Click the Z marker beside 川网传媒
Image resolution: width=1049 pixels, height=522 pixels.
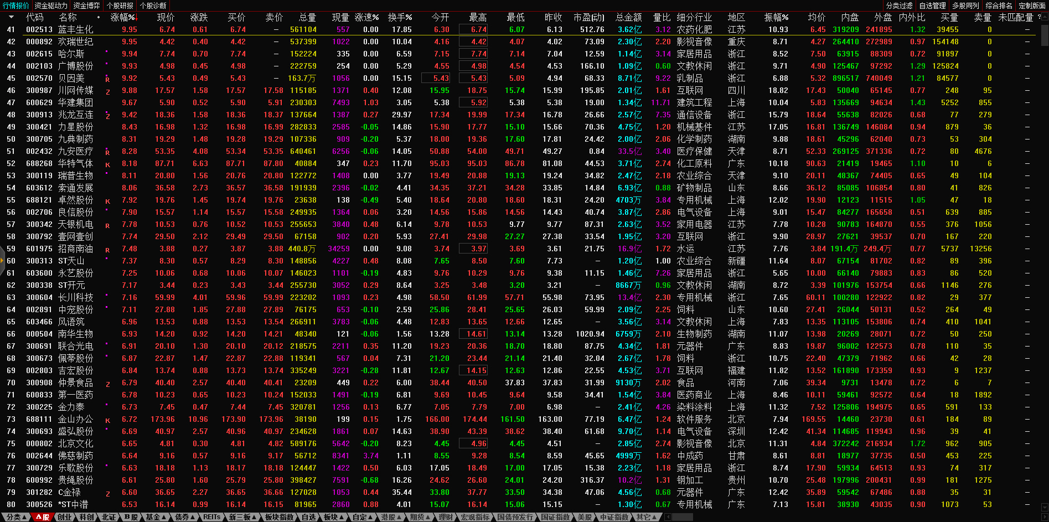pyautogui.click(x=107, y=91)
